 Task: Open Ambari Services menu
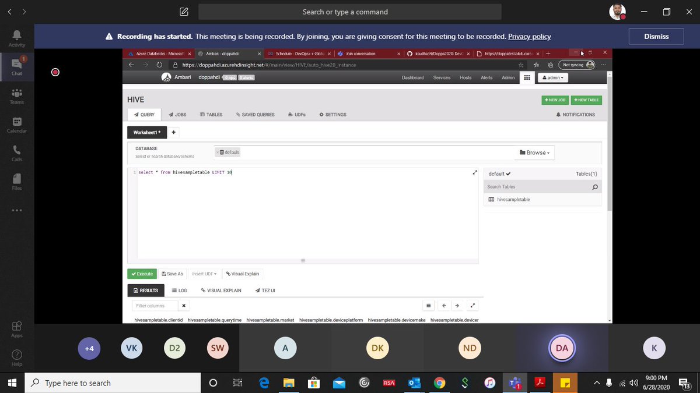tap(442, 77)
